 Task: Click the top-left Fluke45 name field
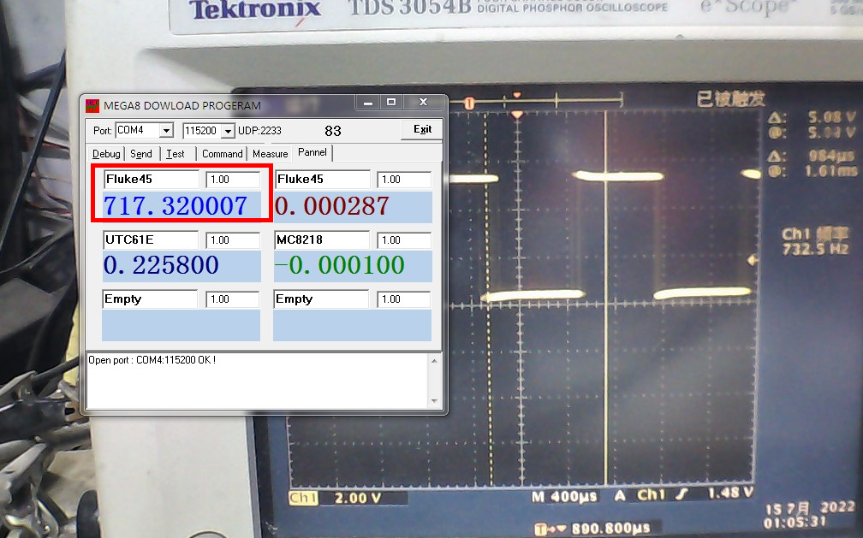pyautogui.click(x=151, y=180)
